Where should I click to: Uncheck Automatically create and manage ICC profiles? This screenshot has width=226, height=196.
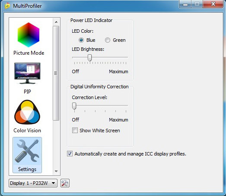(x=70, y=154)
